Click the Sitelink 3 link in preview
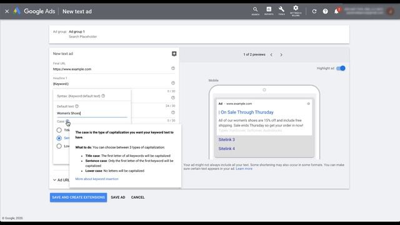This screenshot has height=225, width=400. pyautogui.click(x=226, y=139)
